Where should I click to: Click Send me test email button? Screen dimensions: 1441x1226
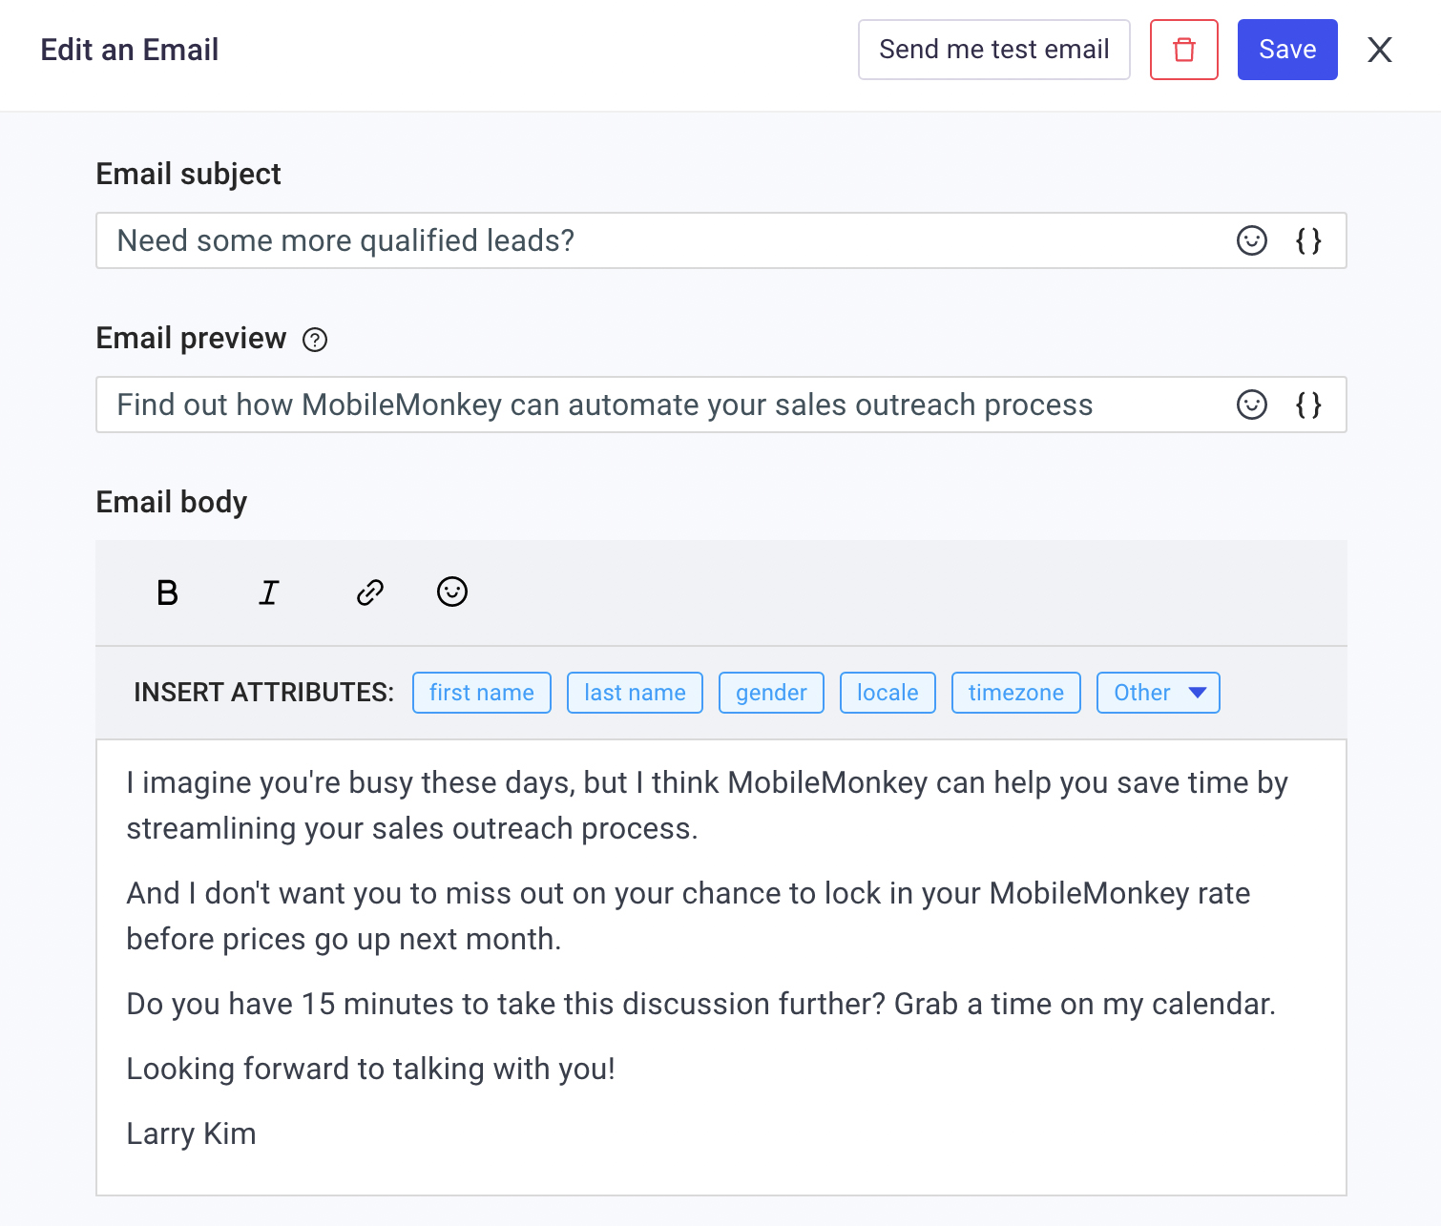994,50
